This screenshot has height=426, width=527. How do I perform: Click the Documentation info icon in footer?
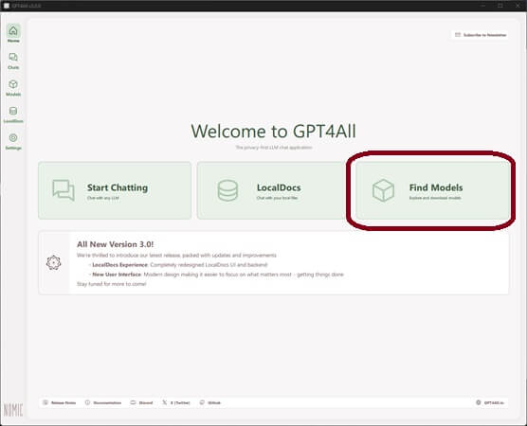[x=87, y=402]
